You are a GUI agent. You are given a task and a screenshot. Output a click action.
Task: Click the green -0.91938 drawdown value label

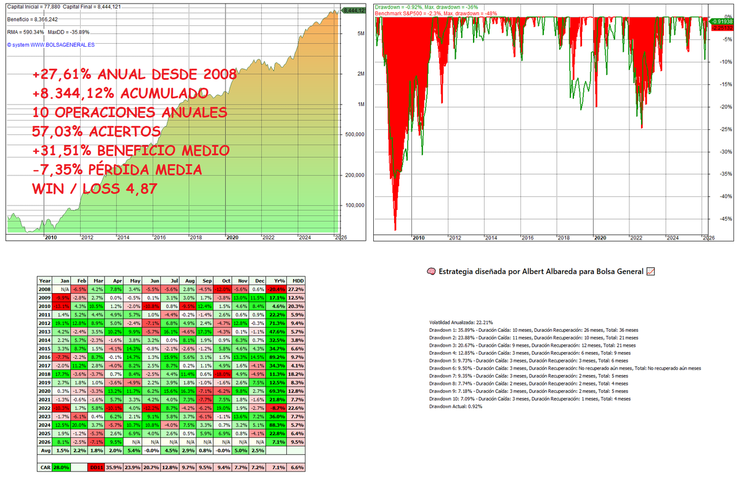tap(722, 21)
